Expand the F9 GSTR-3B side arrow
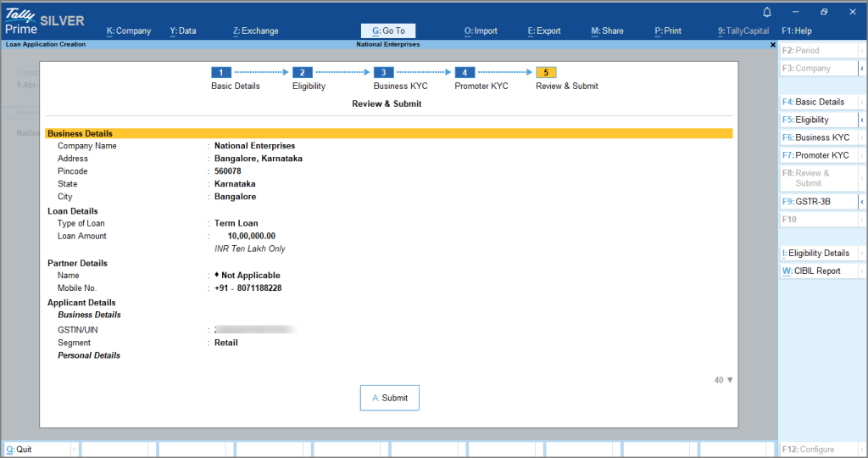Viewport: 868px width, 458px height. 862,202
